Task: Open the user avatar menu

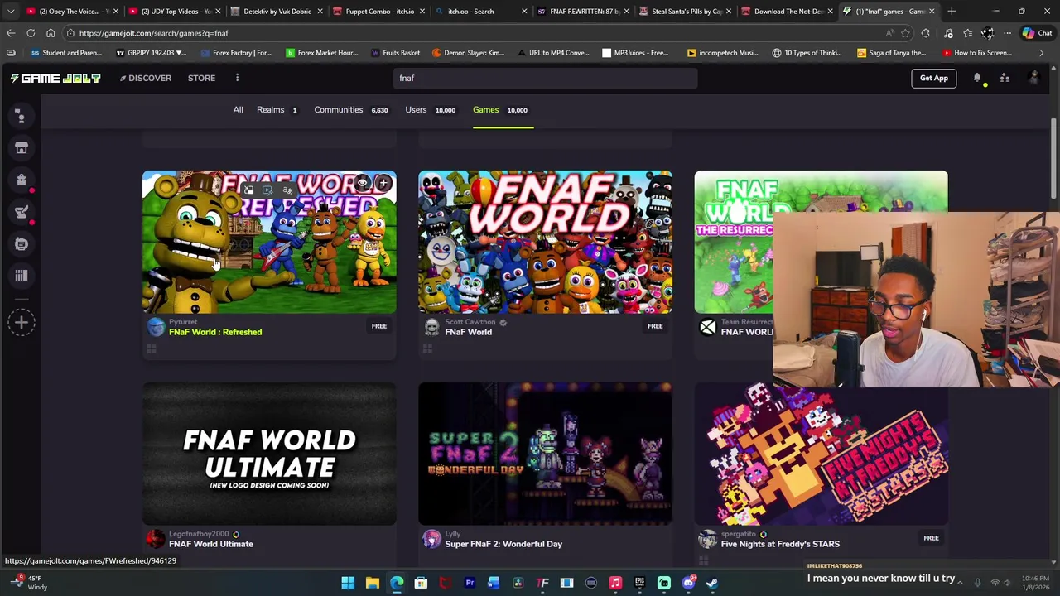Action: tap(1033, 78)
